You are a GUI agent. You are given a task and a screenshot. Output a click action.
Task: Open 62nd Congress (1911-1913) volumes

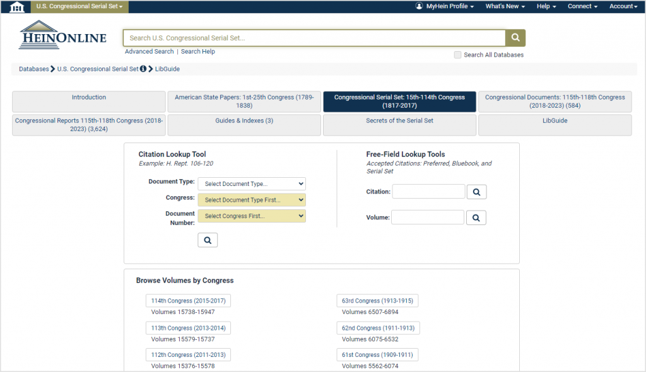379,328
